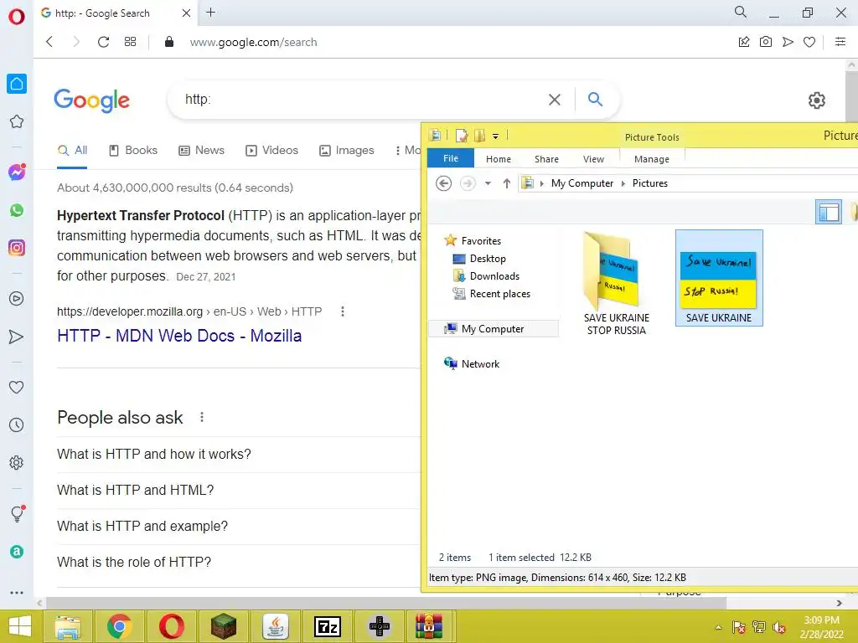
Task: Reload the Google search page
Action: pyautogui.click(x=103, y=42)
